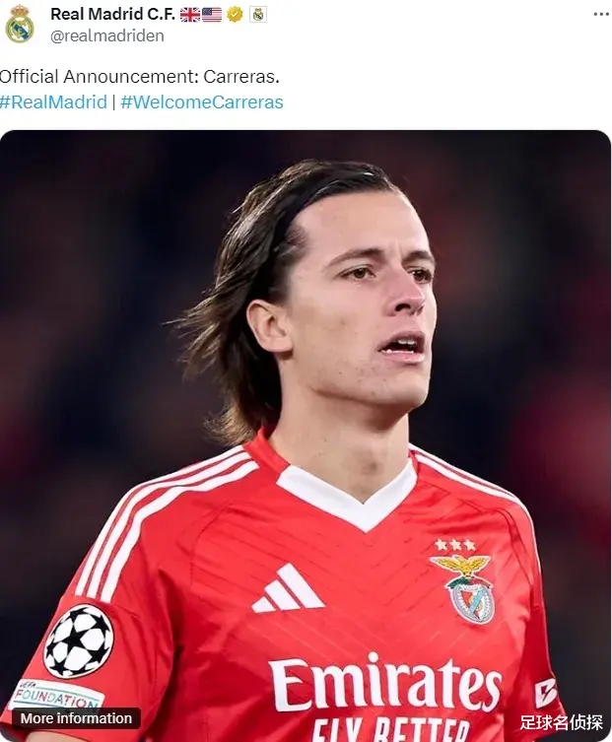Click the gold verified badge
612x742 pixels.
(x=235, y=14)
